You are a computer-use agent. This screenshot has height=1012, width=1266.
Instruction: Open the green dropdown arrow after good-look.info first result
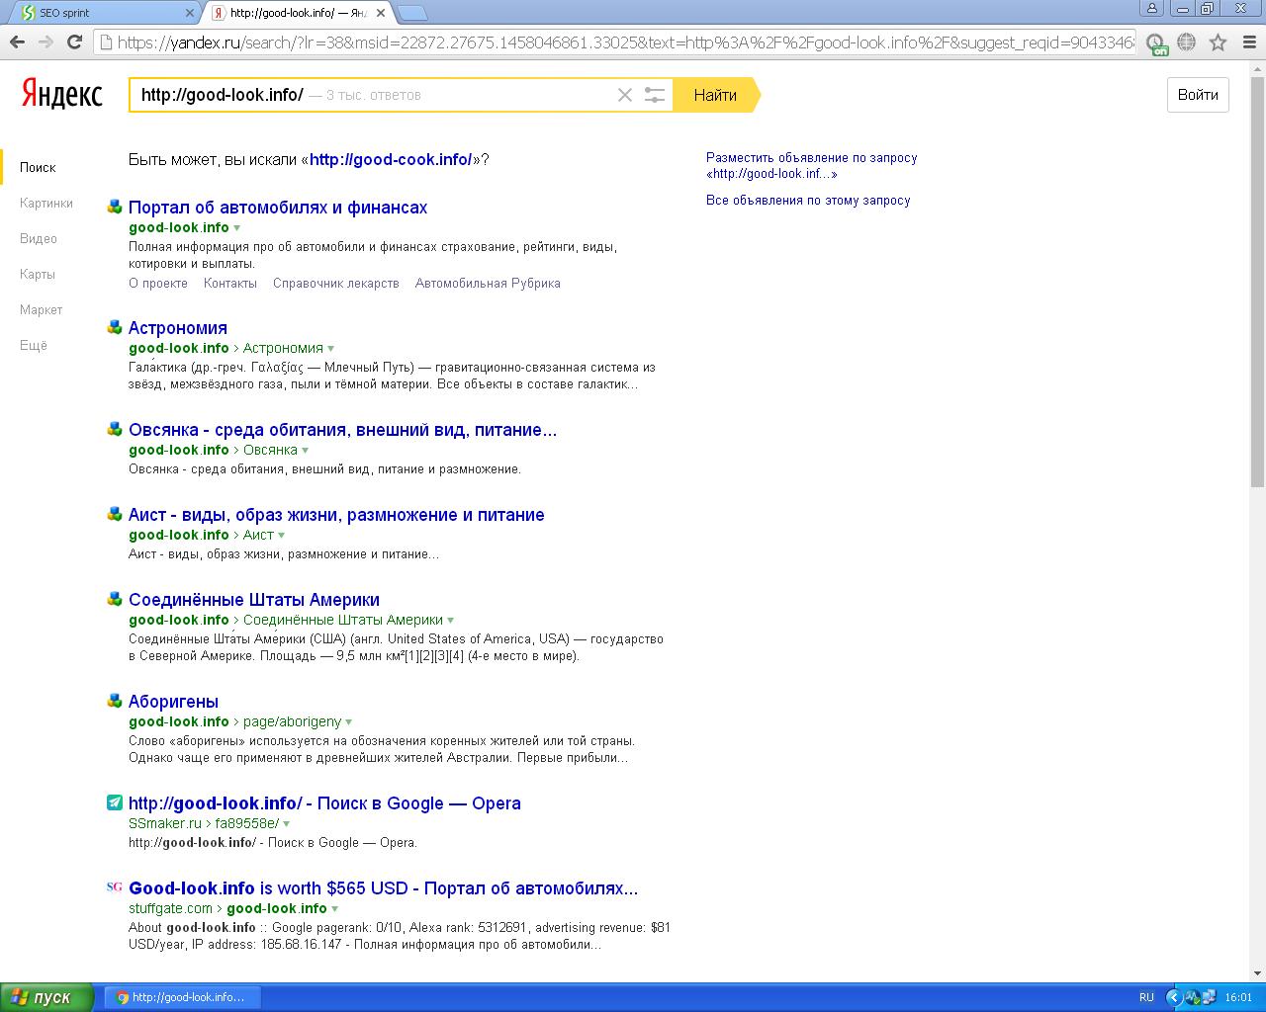click(x=237, y=228)
